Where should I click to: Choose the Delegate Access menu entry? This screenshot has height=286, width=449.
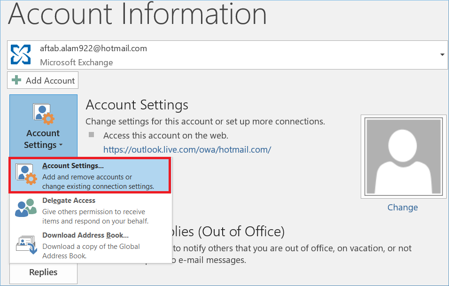(91, 211)
